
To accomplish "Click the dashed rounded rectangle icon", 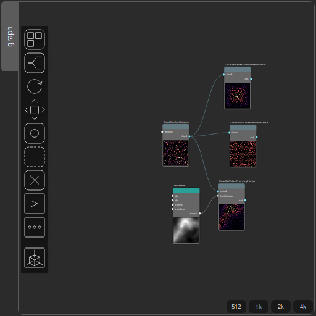I will (35, 157).
